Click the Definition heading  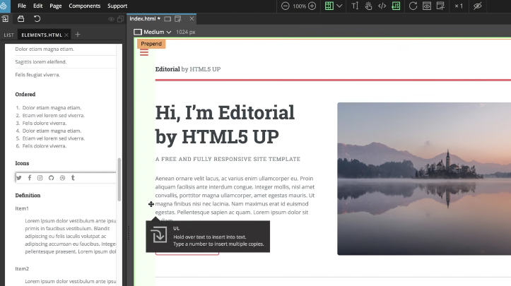click(28, 196)
